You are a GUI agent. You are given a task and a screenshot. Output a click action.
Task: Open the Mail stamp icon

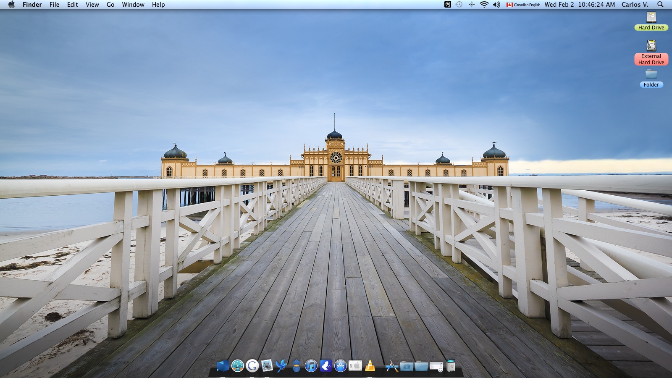pos(267,366)
